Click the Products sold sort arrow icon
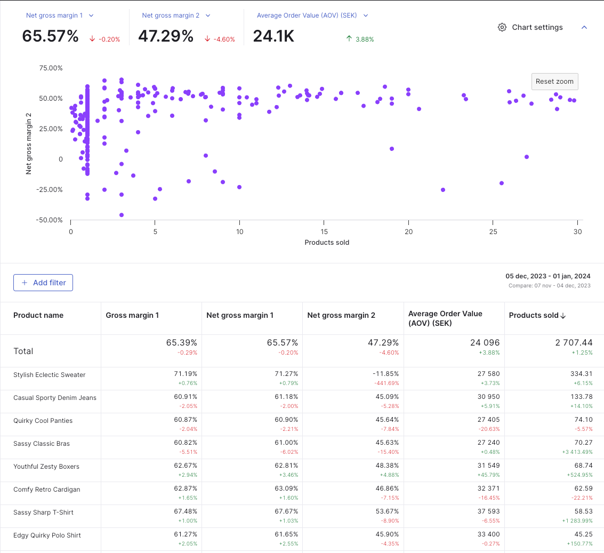This screenshot has height=553, width=604. [563, 316]
